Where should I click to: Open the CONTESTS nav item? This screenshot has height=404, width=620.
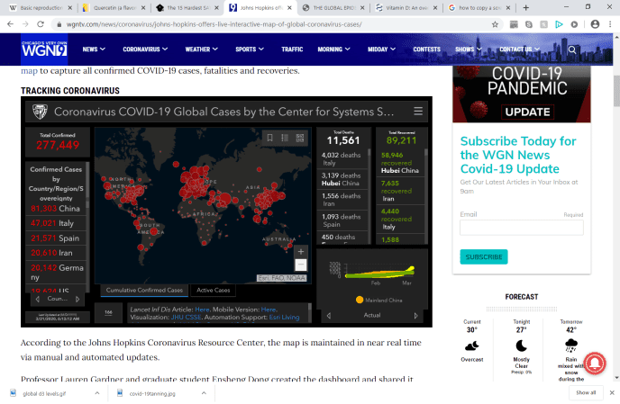[426, 49]
